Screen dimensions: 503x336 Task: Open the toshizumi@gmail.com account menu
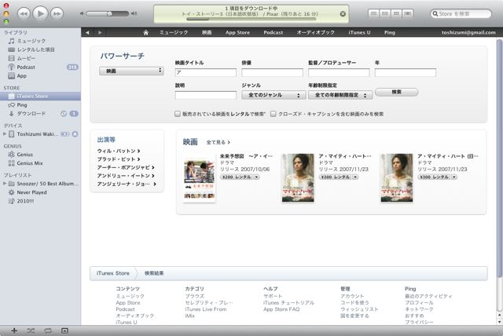(468, 32)
